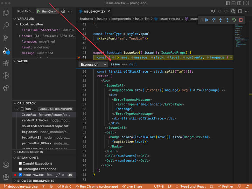Open the Extensions view in activity bar
This screenshot has height=189, width=252.
(6, 63)
